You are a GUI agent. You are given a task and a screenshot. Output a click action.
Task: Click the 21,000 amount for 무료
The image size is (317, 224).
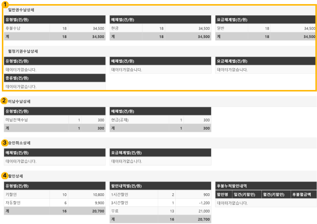click(204, 211)
